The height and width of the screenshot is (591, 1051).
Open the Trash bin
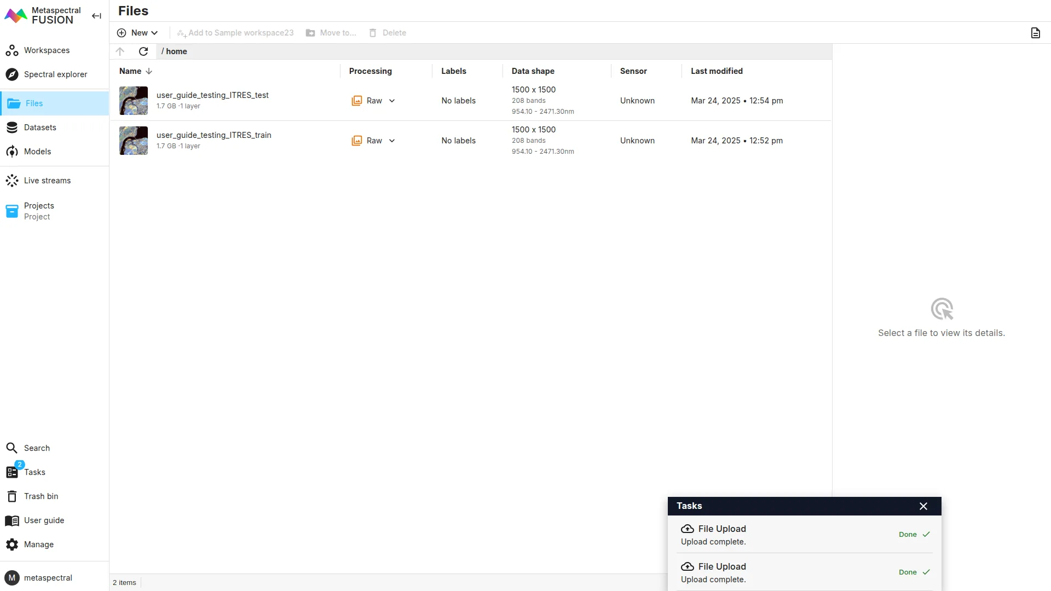[x=41, y=496]
